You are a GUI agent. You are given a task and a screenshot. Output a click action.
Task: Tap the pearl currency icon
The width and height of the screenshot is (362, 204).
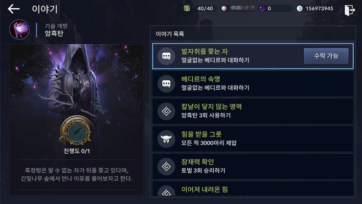[224, 8]
